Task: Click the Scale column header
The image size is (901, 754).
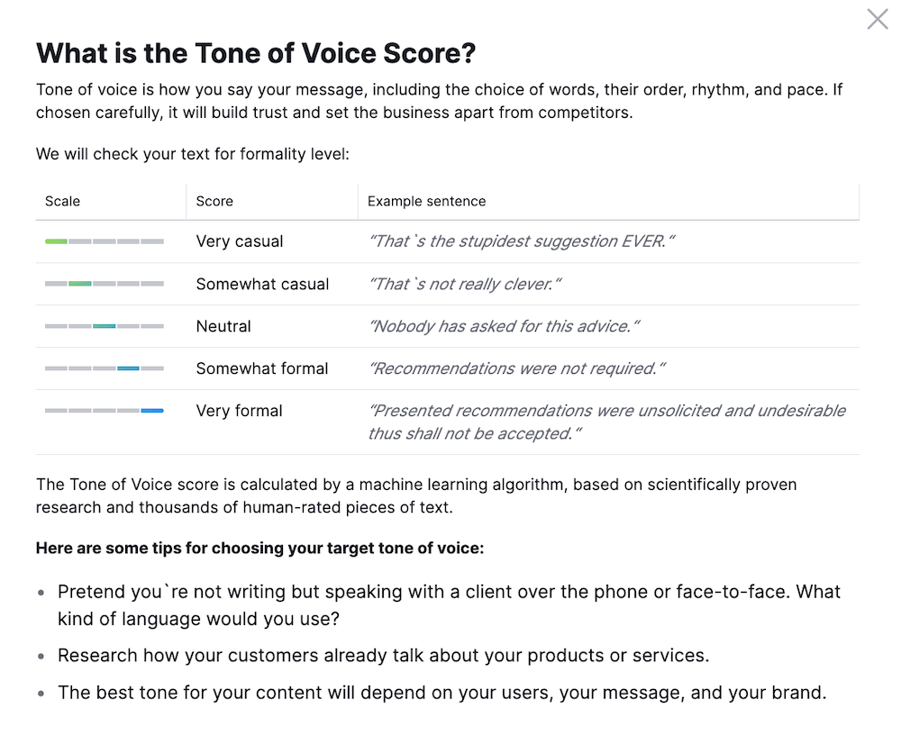Action: 63,201
